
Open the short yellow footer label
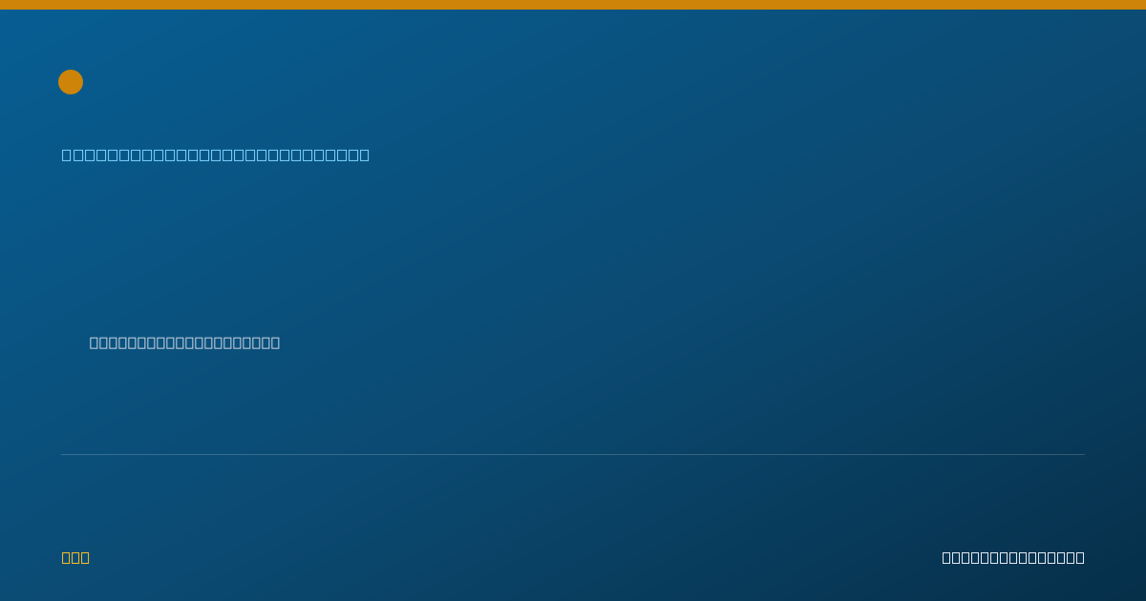75,557
